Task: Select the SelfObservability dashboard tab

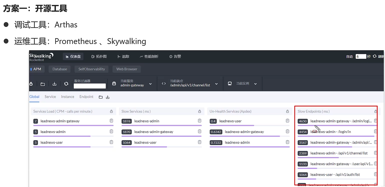Action: pos(92,69)
